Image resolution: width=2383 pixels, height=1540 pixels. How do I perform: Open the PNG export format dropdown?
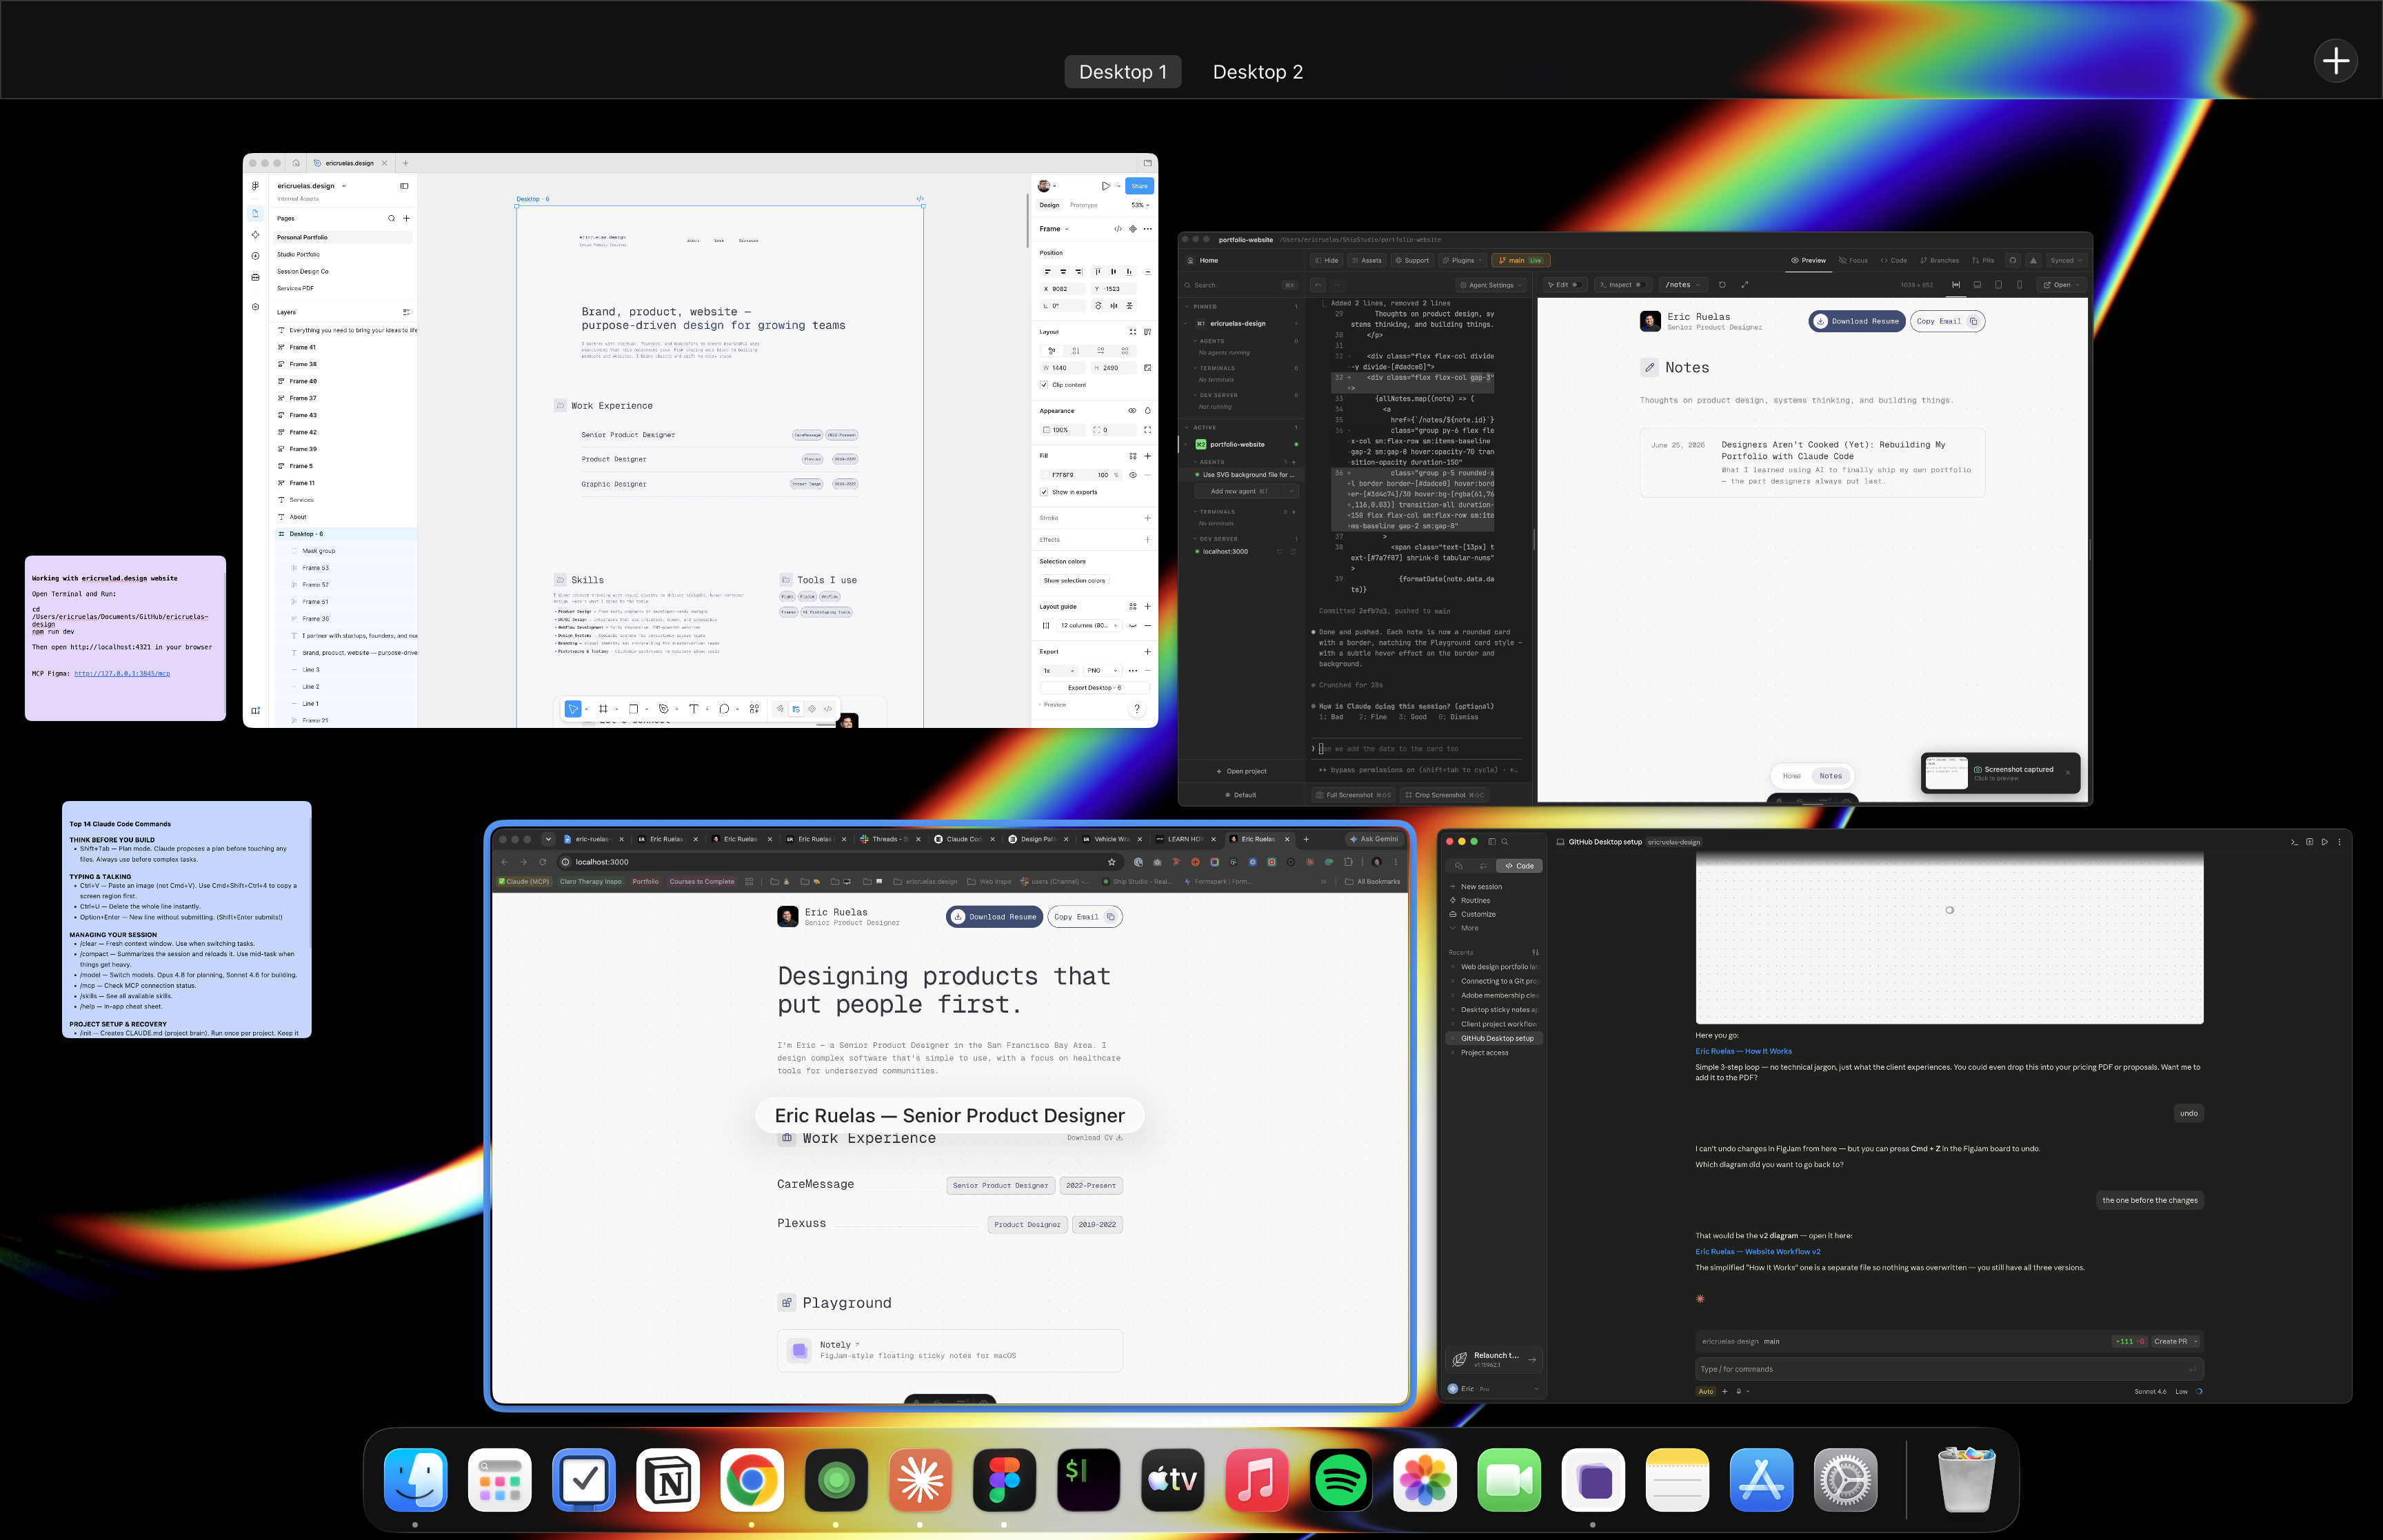1102,671
